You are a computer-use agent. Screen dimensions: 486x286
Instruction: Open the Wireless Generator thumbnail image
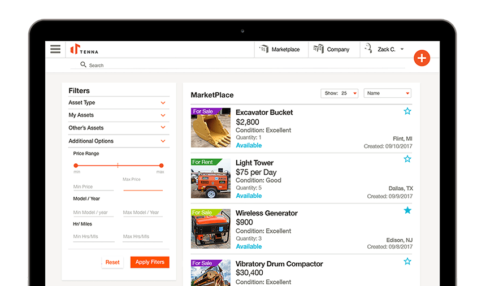click(x=211, y=229)
